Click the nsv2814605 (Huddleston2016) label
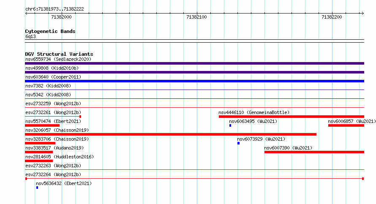This screenshot has height=204, width=376. 60,157
